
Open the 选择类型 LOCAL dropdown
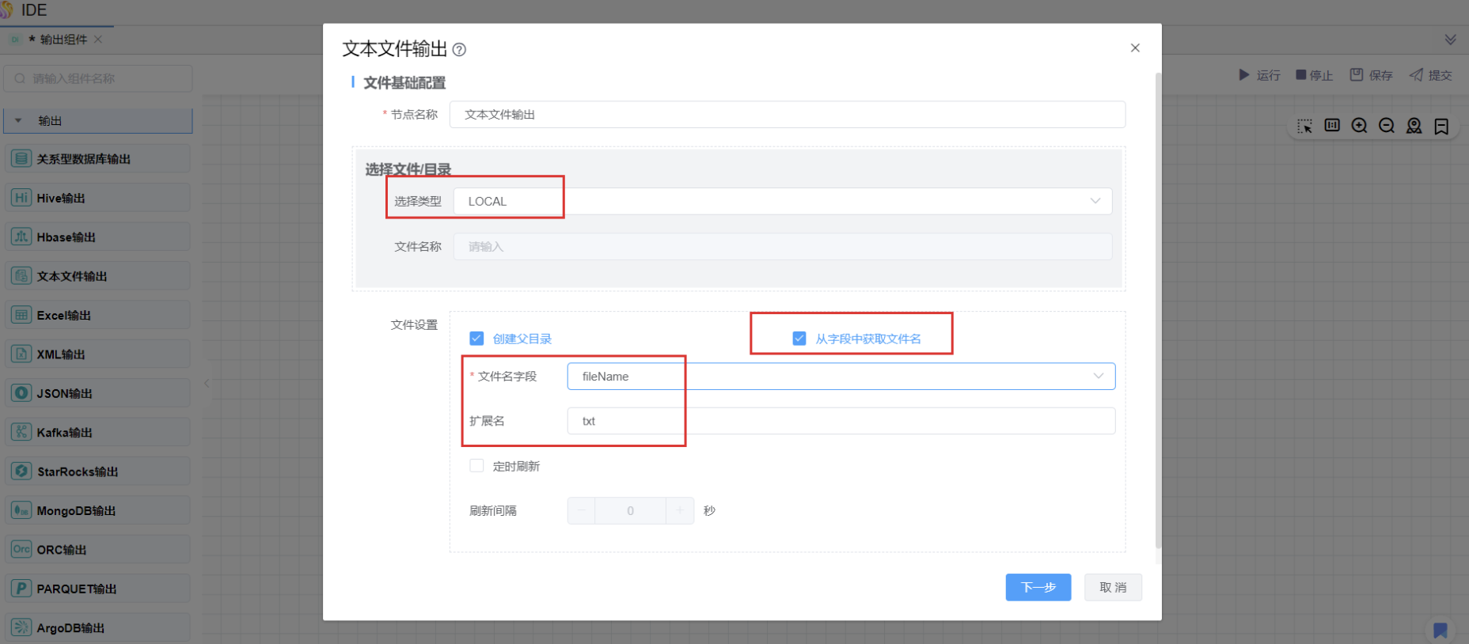pos(782,201)
